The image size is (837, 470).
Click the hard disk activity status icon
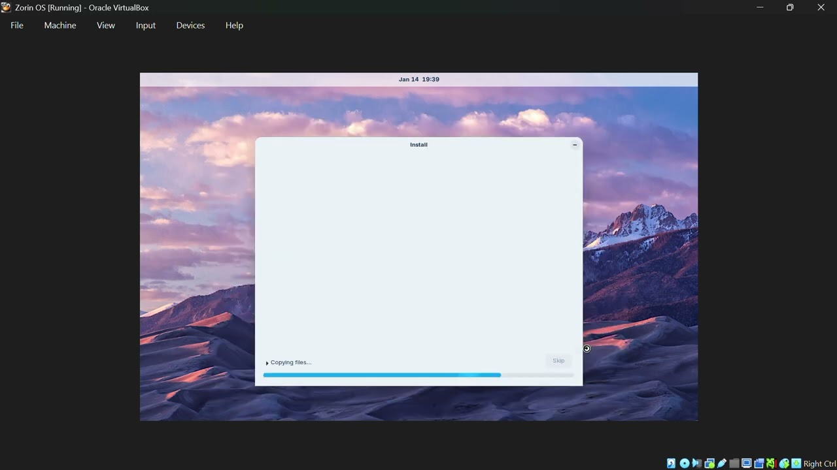click(671, 463)
